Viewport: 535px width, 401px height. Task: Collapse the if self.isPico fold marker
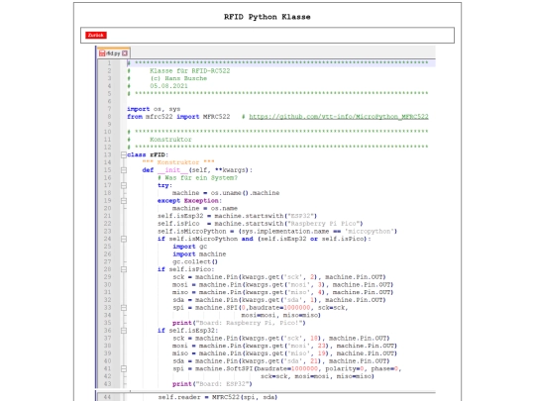pyautogui.click(x=124, y=269)
